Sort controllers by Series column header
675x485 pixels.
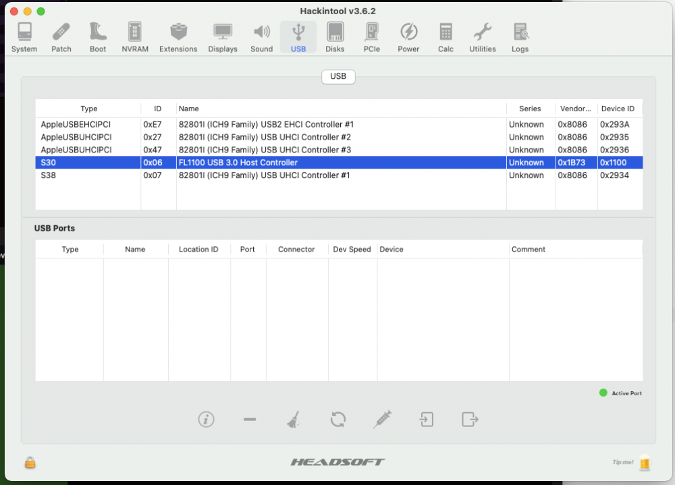pos(530,109)
